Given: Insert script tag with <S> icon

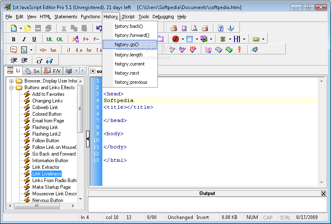Looking at the screenshot, I should click(x=43, y=50).
